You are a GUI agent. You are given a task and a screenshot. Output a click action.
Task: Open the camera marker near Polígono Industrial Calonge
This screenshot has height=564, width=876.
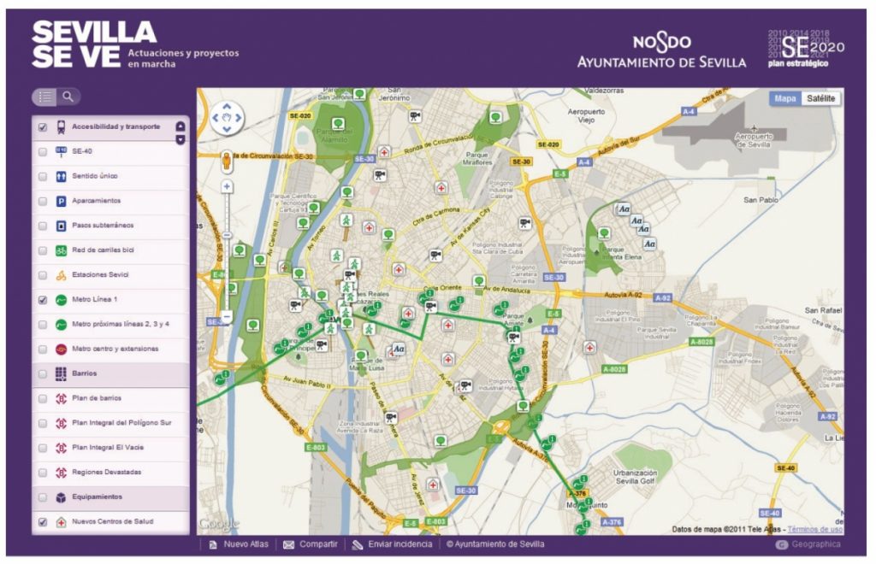click(x=524, y=223)
